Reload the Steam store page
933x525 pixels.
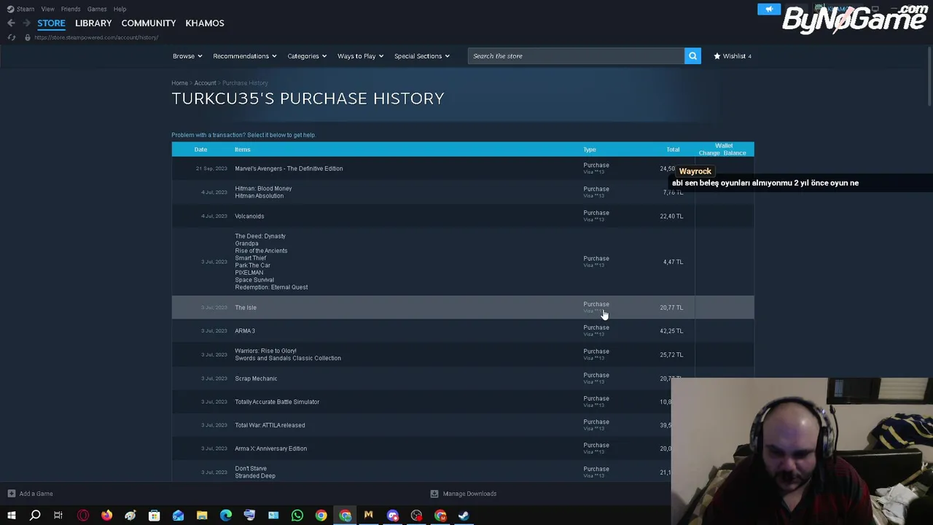(11, 37)
